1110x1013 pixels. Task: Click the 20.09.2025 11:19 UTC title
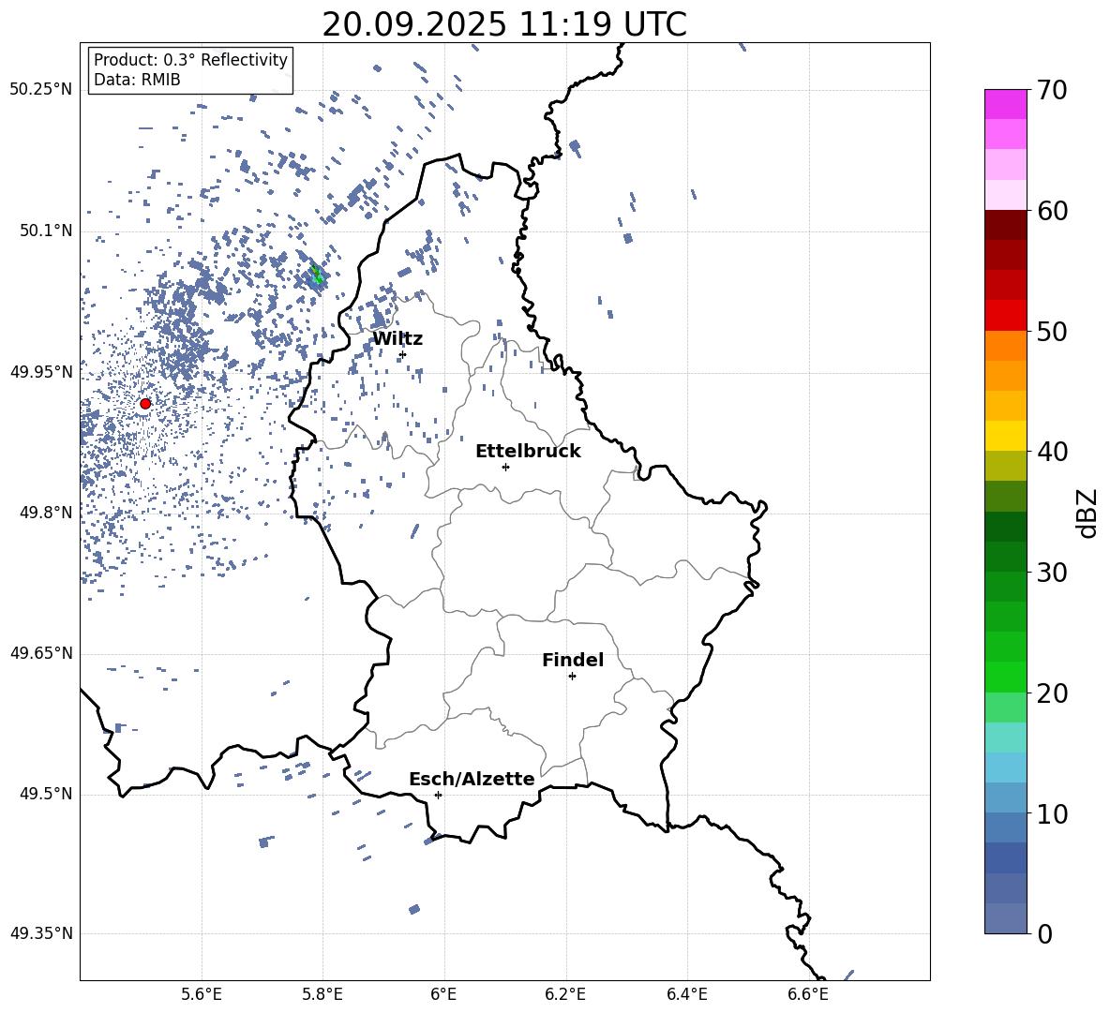tap(504, 24)
